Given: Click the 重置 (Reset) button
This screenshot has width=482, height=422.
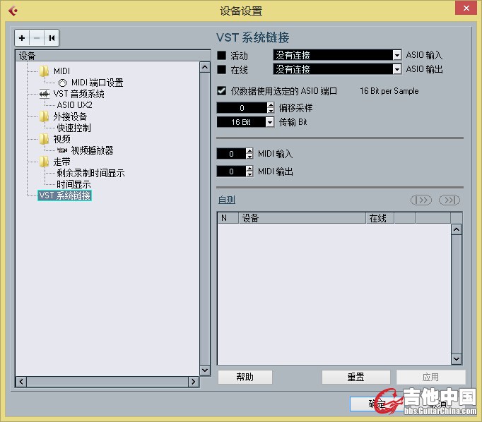Looking at the screenshot, I should (x=355, y=377).
